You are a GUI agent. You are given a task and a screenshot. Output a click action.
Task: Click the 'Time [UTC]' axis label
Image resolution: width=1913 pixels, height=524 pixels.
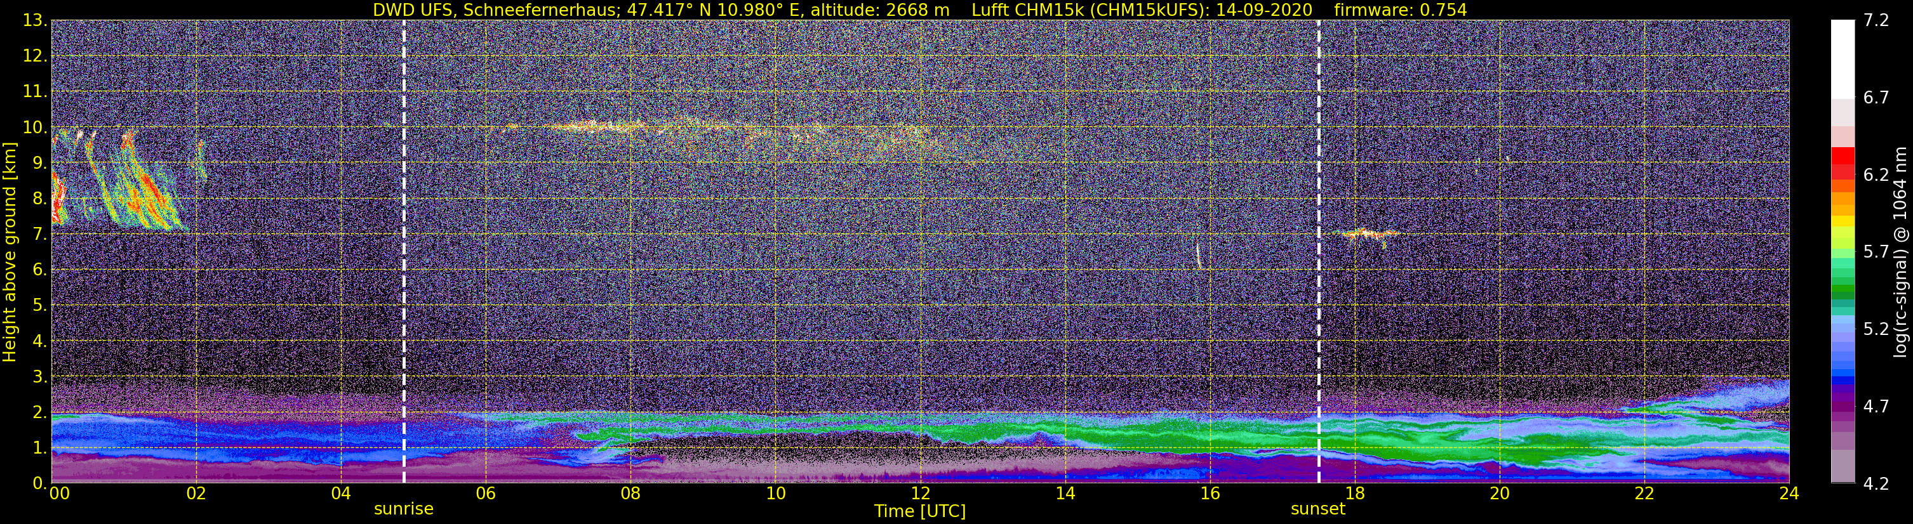coord(919,511)
